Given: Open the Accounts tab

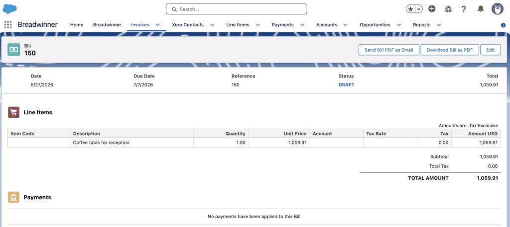Looking at the screenshot, I should (327, 25).
